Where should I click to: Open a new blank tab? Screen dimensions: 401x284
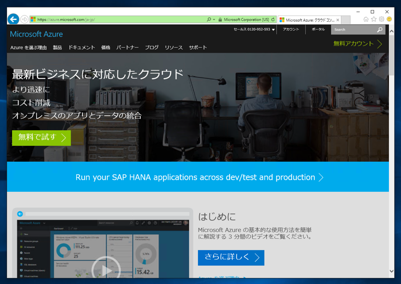coord(345,20)
